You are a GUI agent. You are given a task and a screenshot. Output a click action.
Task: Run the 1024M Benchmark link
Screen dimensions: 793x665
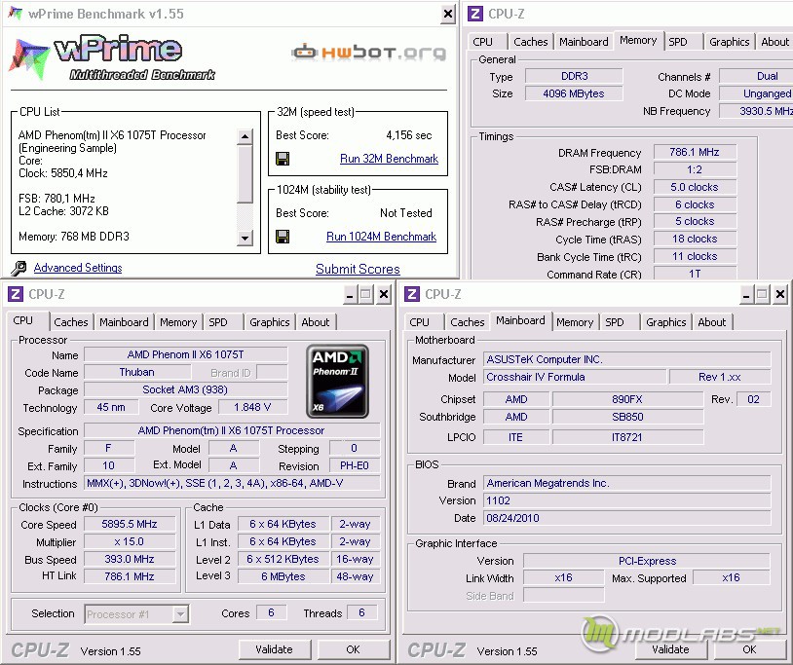click(x=381, y=237)
